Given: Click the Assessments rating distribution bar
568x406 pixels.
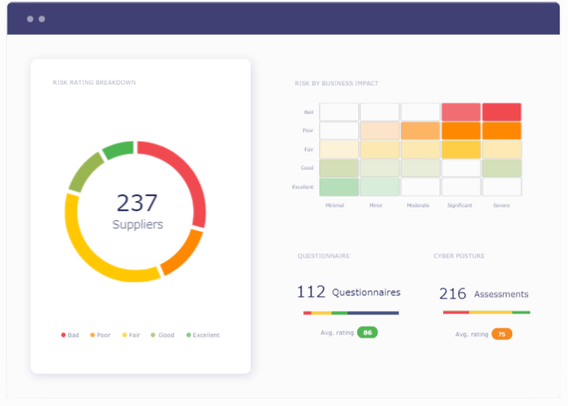Looking at the screenshot, I should click(x=486, y=312).
